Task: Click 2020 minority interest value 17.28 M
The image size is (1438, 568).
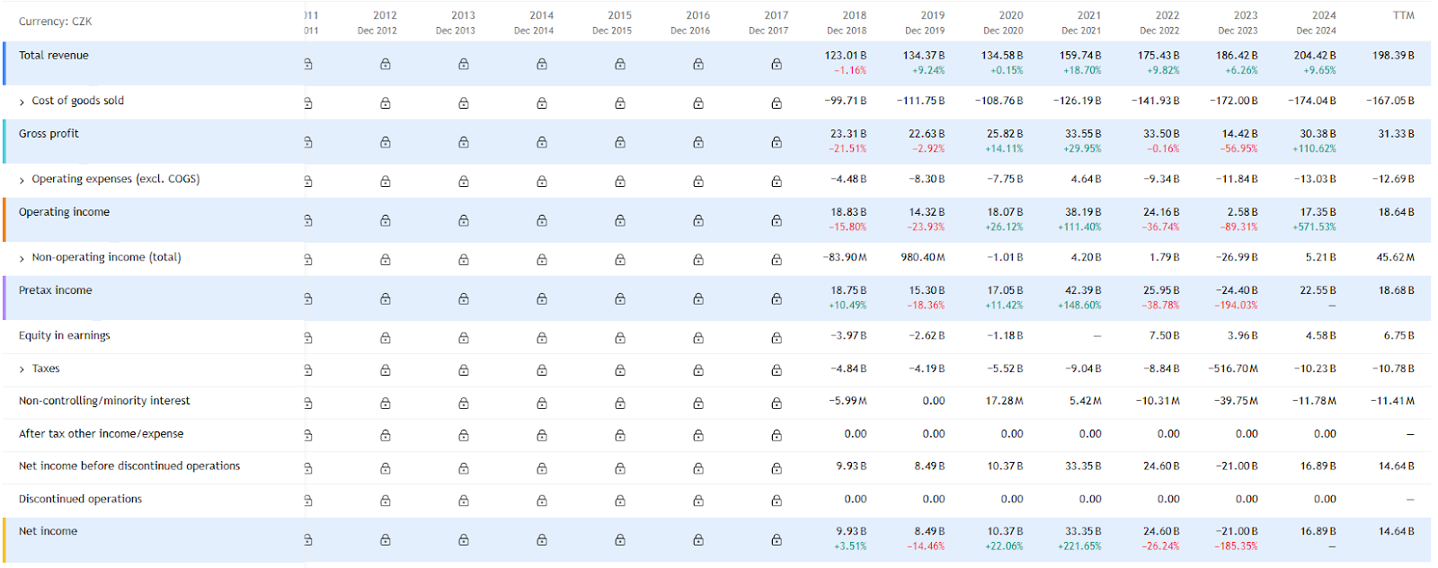Action: pyautogui.click(x=1004, y=401)
